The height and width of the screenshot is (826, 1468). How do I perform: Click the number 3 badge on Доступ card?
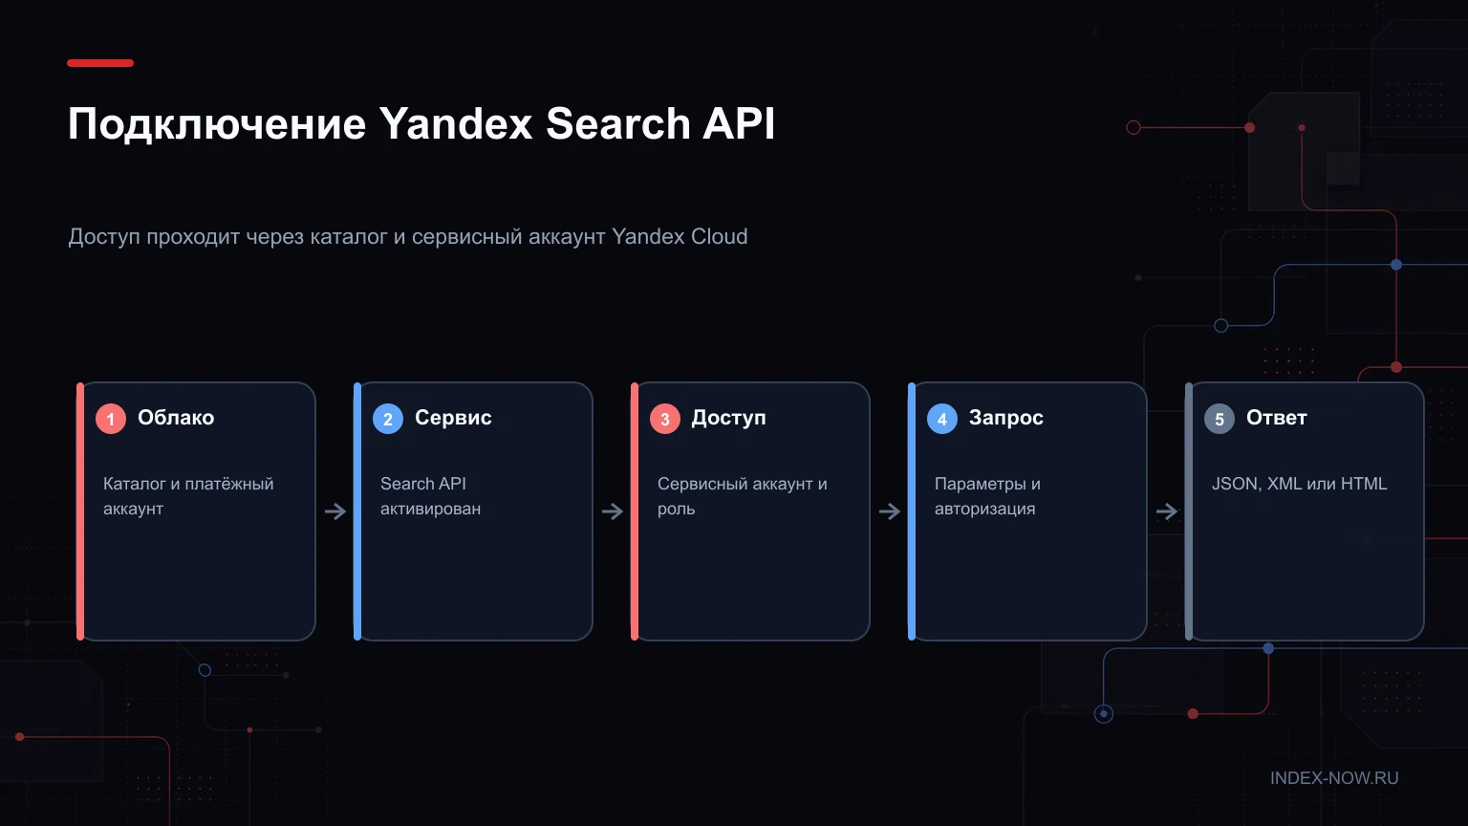click(x=665, y=419)
